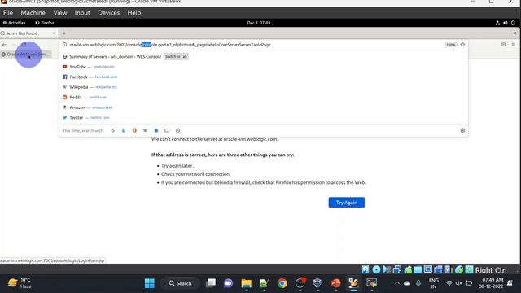The image size is (521, 293).
Task: Click the site information icon in URL bar
Action: [x=65, y=45]
